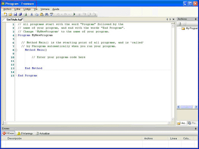Click the Archivos panel horizontal scrollbar thumb
199x149 pixels.
click(187, 107)
